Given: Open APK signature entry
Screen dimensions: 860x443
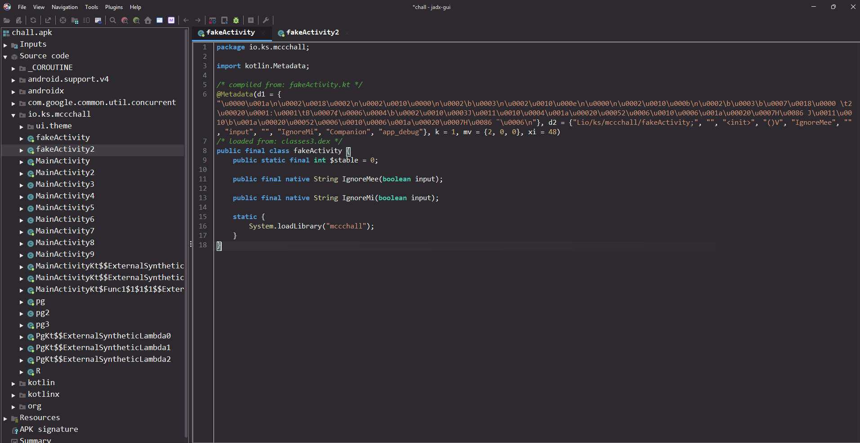Looking at the screenshot, I should [49, 429].
